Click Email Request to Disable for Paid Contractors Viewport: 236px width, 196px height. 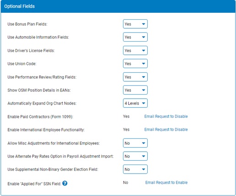click(166, 117)
